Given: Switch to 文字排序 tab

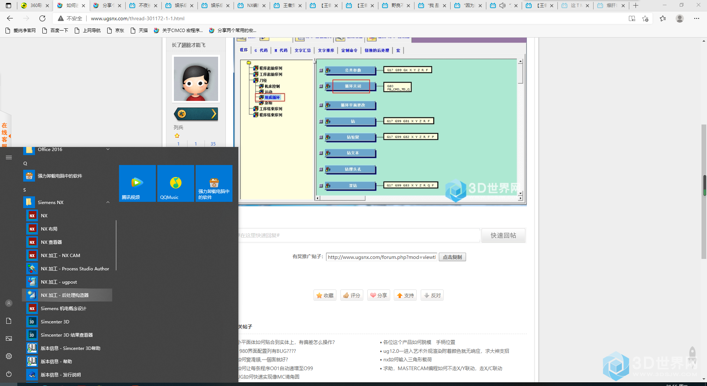Looking at the screenshot, I should pyautogui.click(x=326, y=50).
